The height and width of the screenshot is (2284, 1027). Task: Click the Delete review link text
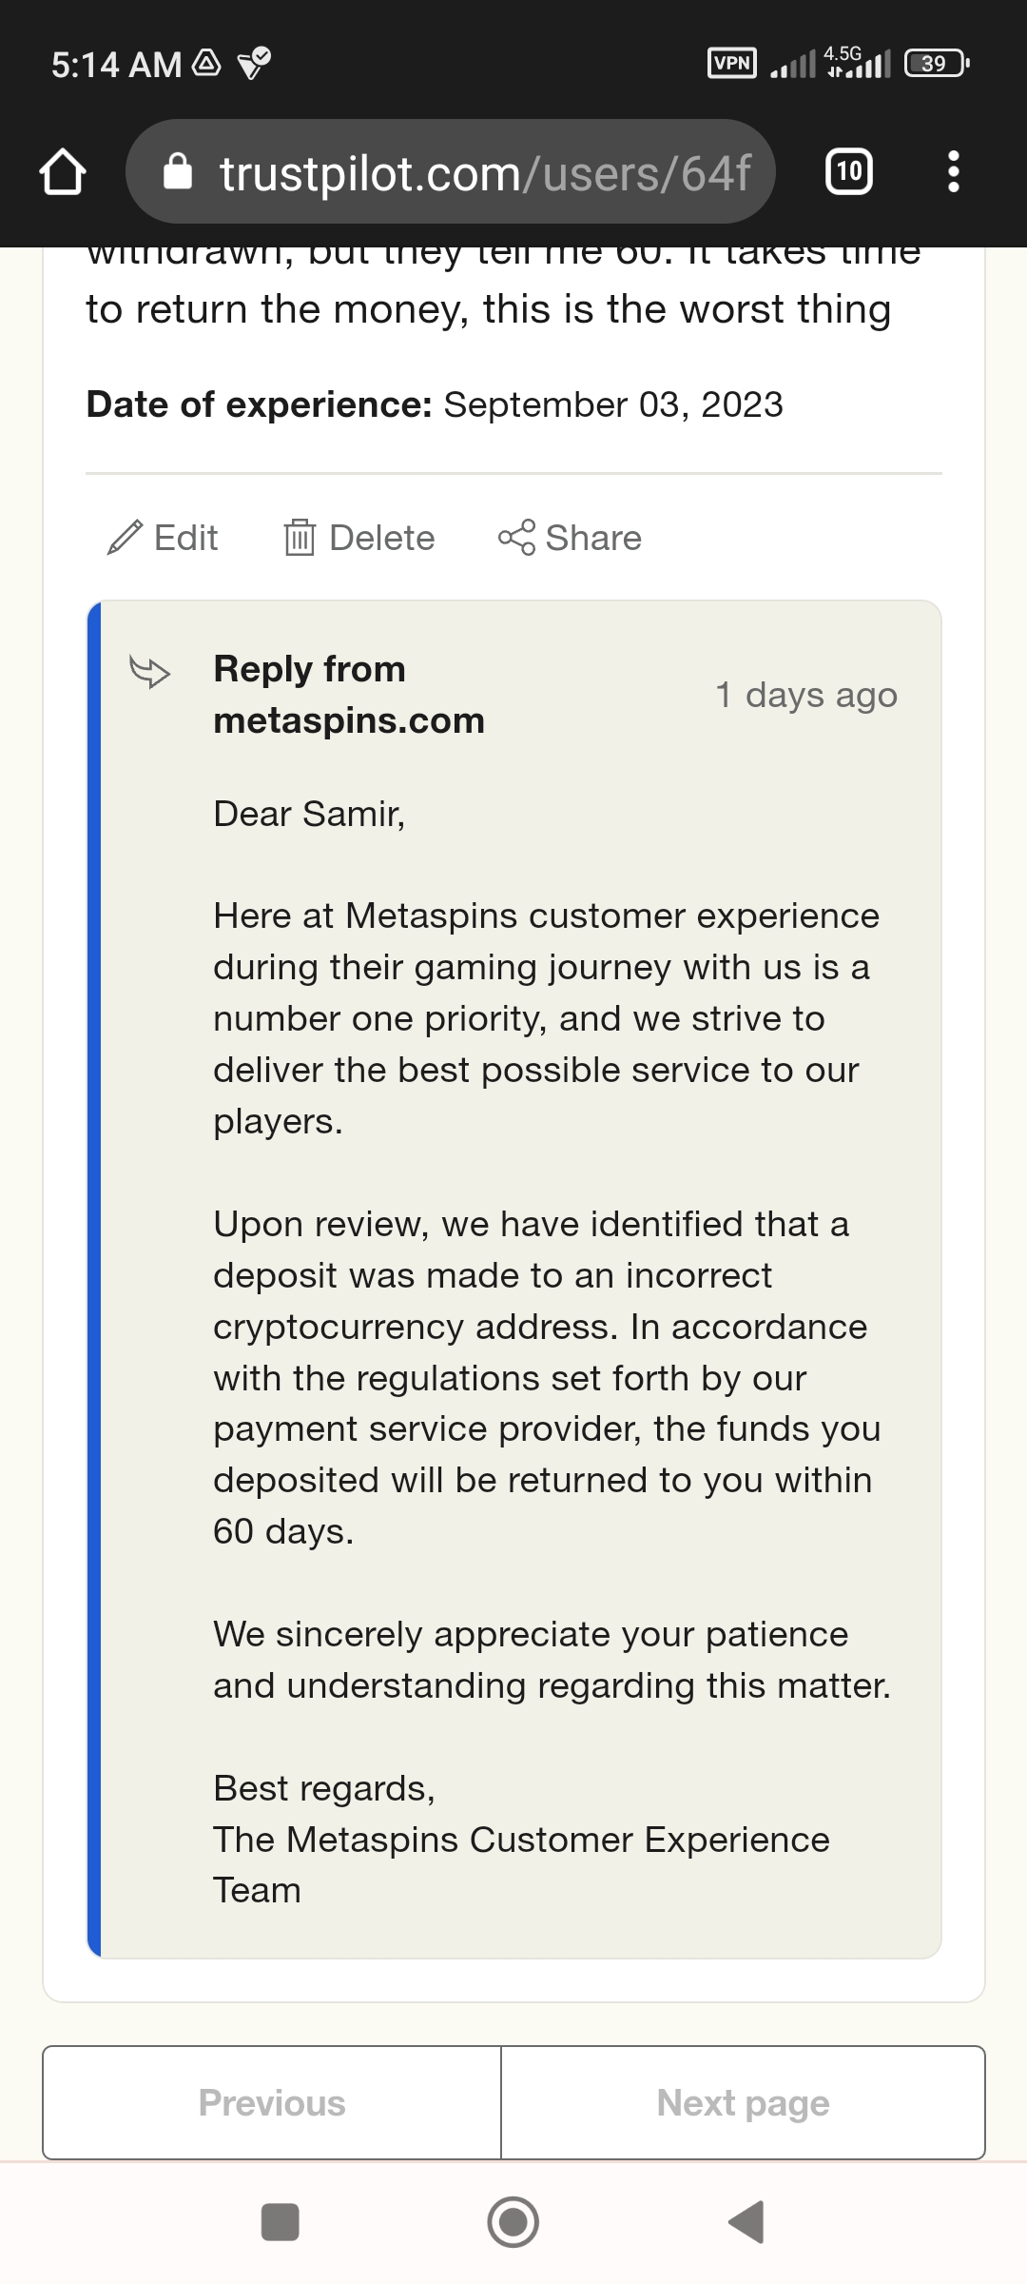tap(381, 538)
